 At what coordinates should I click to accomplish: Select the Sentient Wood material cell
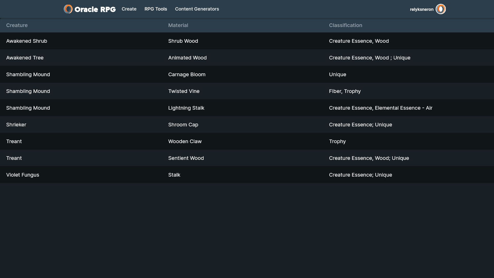[x=186, y=158]
